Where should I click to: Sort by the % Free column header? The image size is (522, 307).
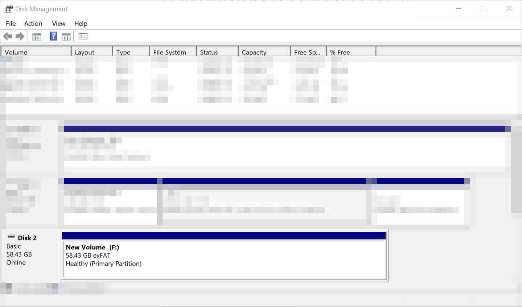(352, 52)
